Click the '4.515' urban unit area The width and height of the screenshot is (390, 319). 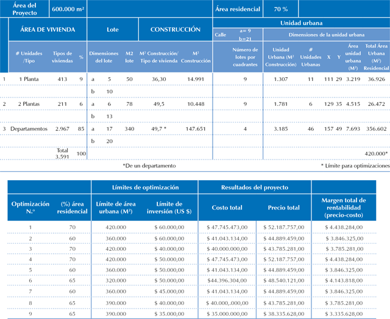tap(353, 104)
